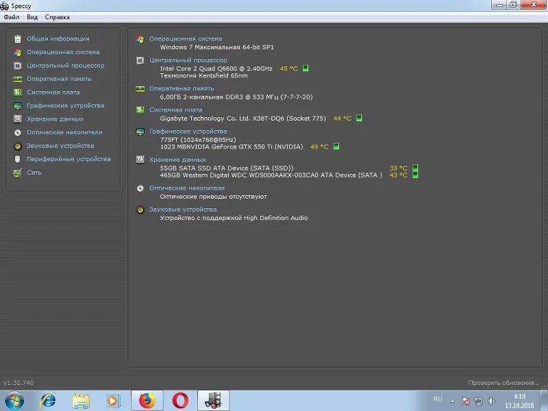
Task: Click the speaker icon in the sidebar
Action: pos(18,146)
